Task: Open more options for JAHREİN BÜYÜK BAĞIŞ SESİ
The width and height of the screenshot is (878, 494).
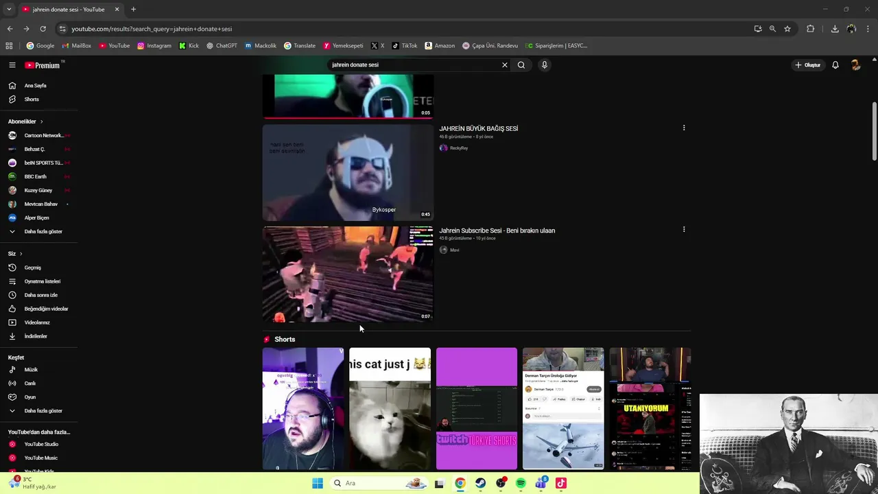Action: click(683, 128)
